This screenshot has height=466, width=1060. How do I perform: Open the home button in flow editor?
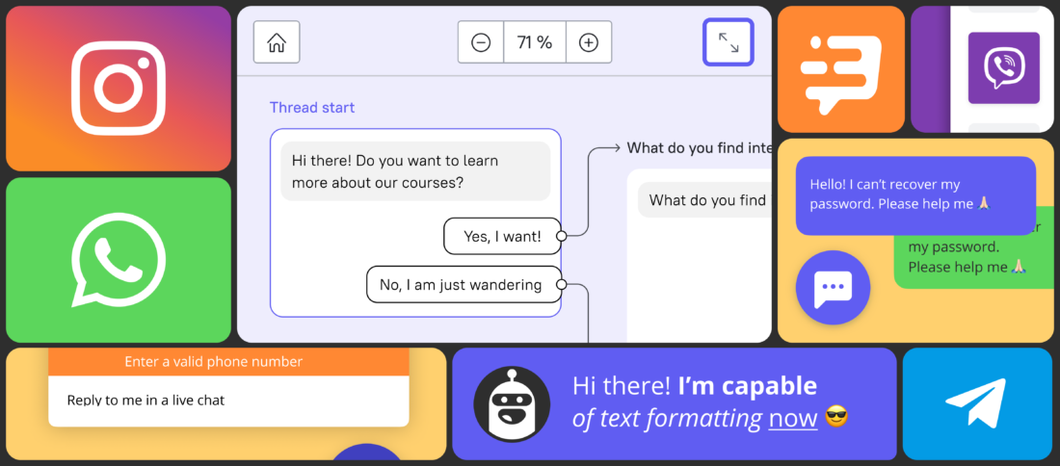point(277,41)
